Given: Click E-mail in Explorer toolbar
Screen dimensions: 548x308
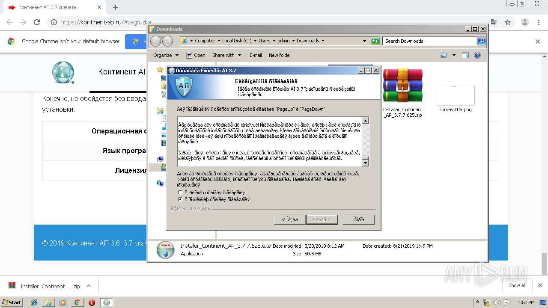Looking at the screenshot, I should coord(256,55).
